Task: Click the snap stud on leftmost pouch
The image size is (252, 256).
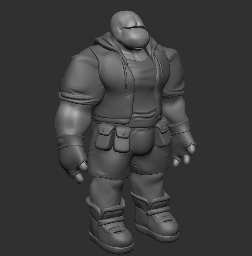Action: click(x=104, y=130)
